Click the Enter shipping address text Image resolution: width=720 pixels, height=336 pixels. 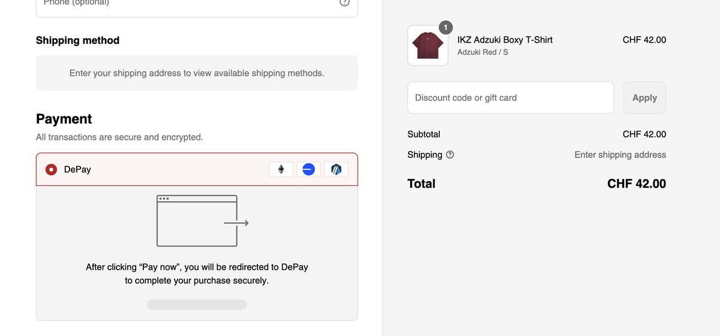coord(620,155)
